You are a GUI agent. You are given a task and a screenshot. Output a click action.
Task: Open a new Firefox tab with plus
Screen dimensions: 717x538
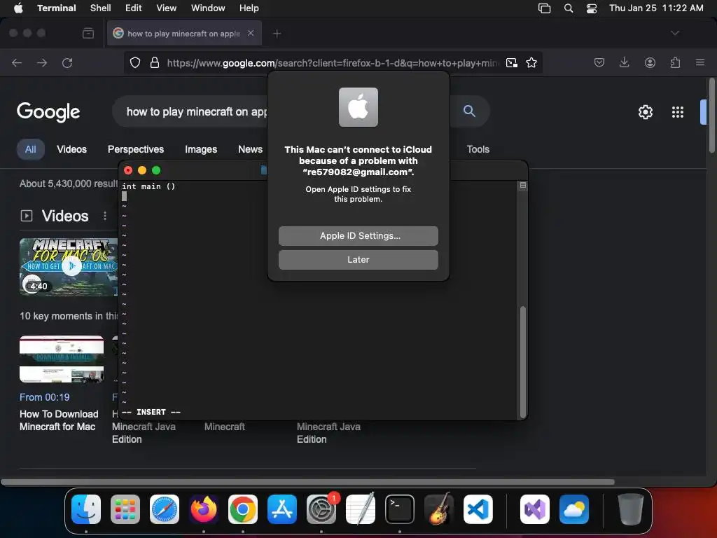(x=277, y=34)
